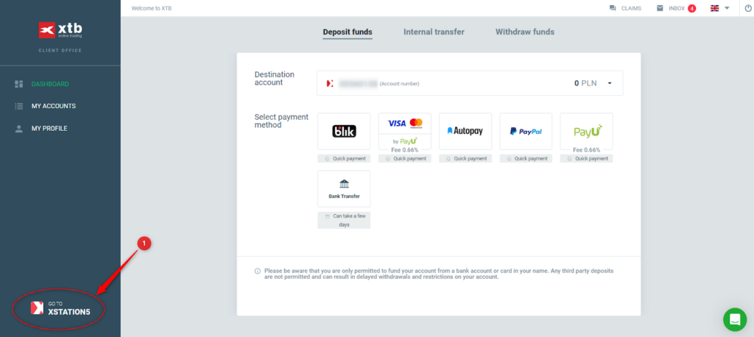Select PayU payment method tile
Screen dimensions: 754x337
(586, 132)
